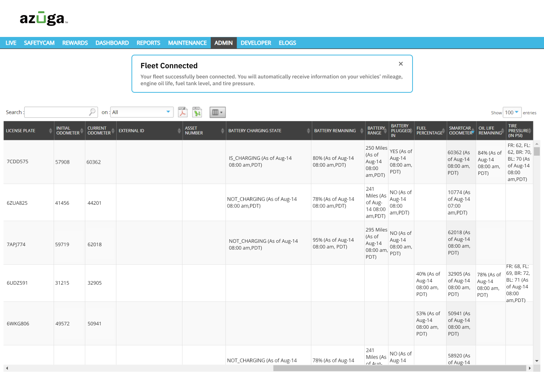Image resolution: width=544 pixels, height=377 pixels.
Task: Export the table as PDF
Action: pyautogui.click(x=182, y=112)
